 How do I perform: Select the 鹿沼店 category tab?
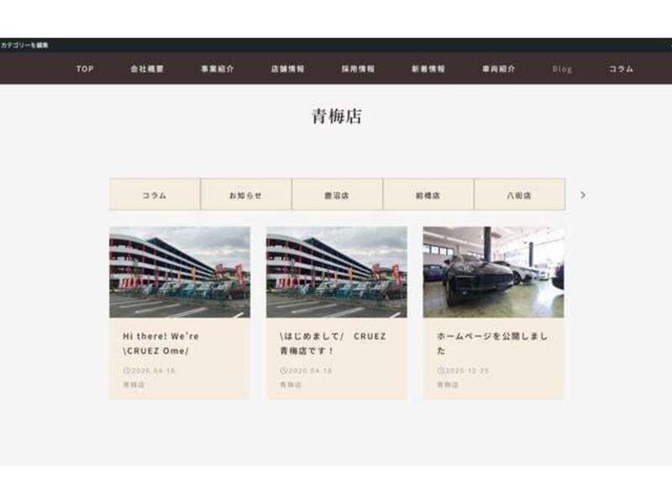tap(338, 195)
